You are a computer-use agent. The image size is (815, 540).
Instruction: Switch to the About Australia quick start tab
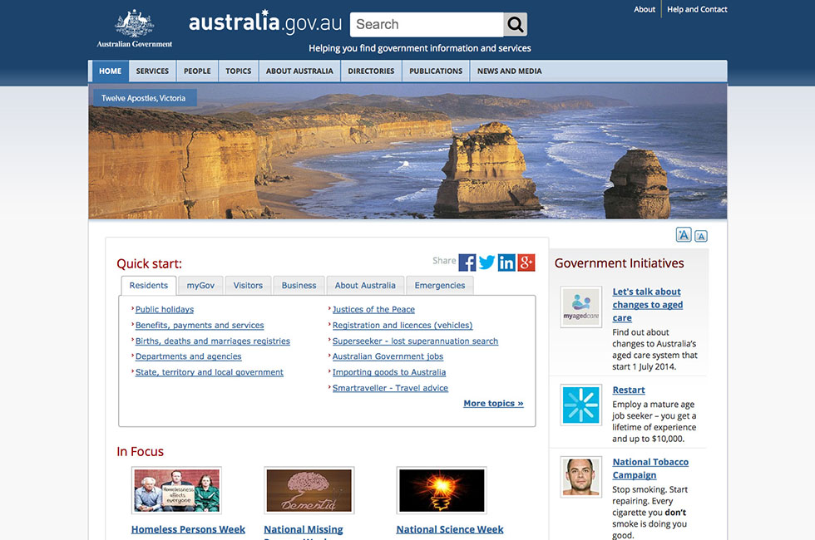click(x=365, y=286)
